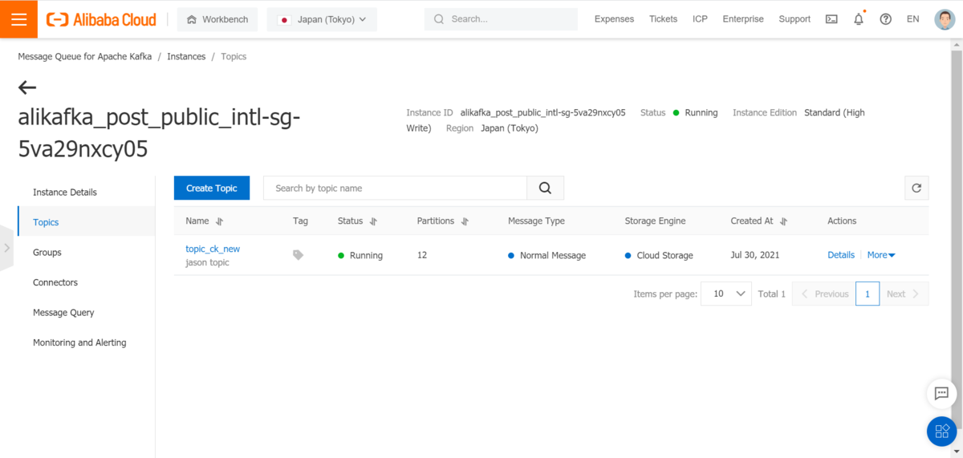Open the blue quick tools floating button
963x458 pixels.
[x=942, y=432]
